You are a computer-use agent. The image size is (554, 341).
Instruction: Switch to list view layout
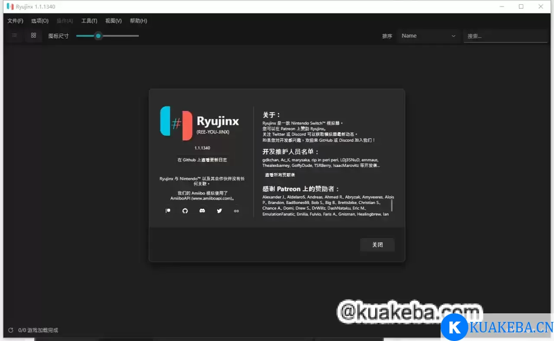click(x=14, y=35)
